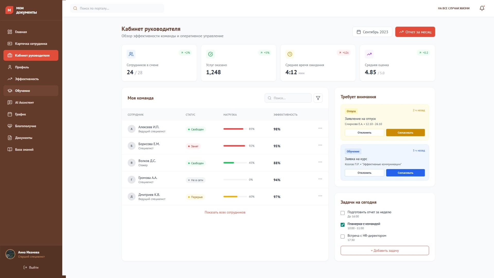Click Согласовать for vacation request
The image size is (494, 278).
(405, 133)
